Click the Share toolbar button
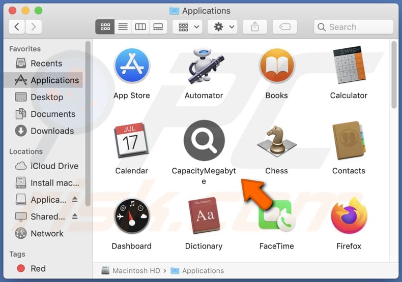 tap(255, 26)
